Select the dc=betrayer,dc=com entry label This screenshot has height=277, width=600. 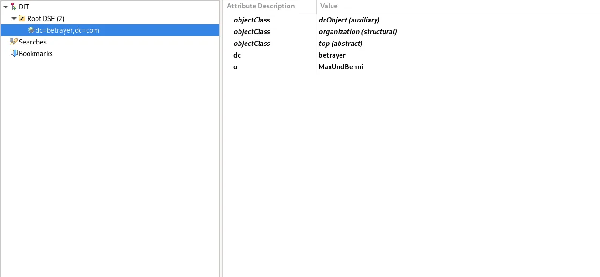[67, 30]
